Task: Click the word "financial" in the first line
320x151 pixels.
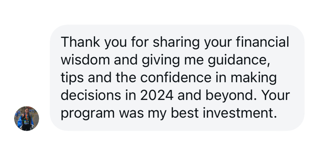Action: (x=263, y=42)
